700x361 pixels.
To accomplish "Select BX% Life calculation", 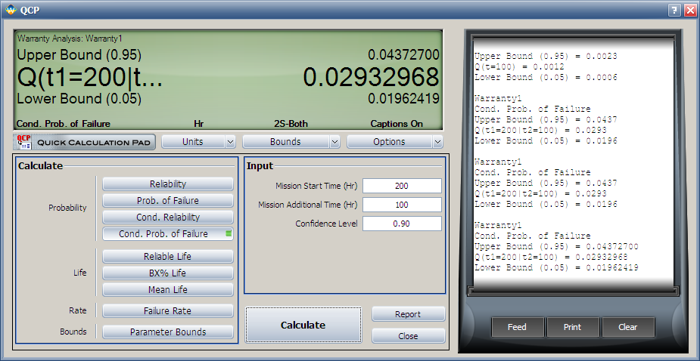I will (168, 273).
